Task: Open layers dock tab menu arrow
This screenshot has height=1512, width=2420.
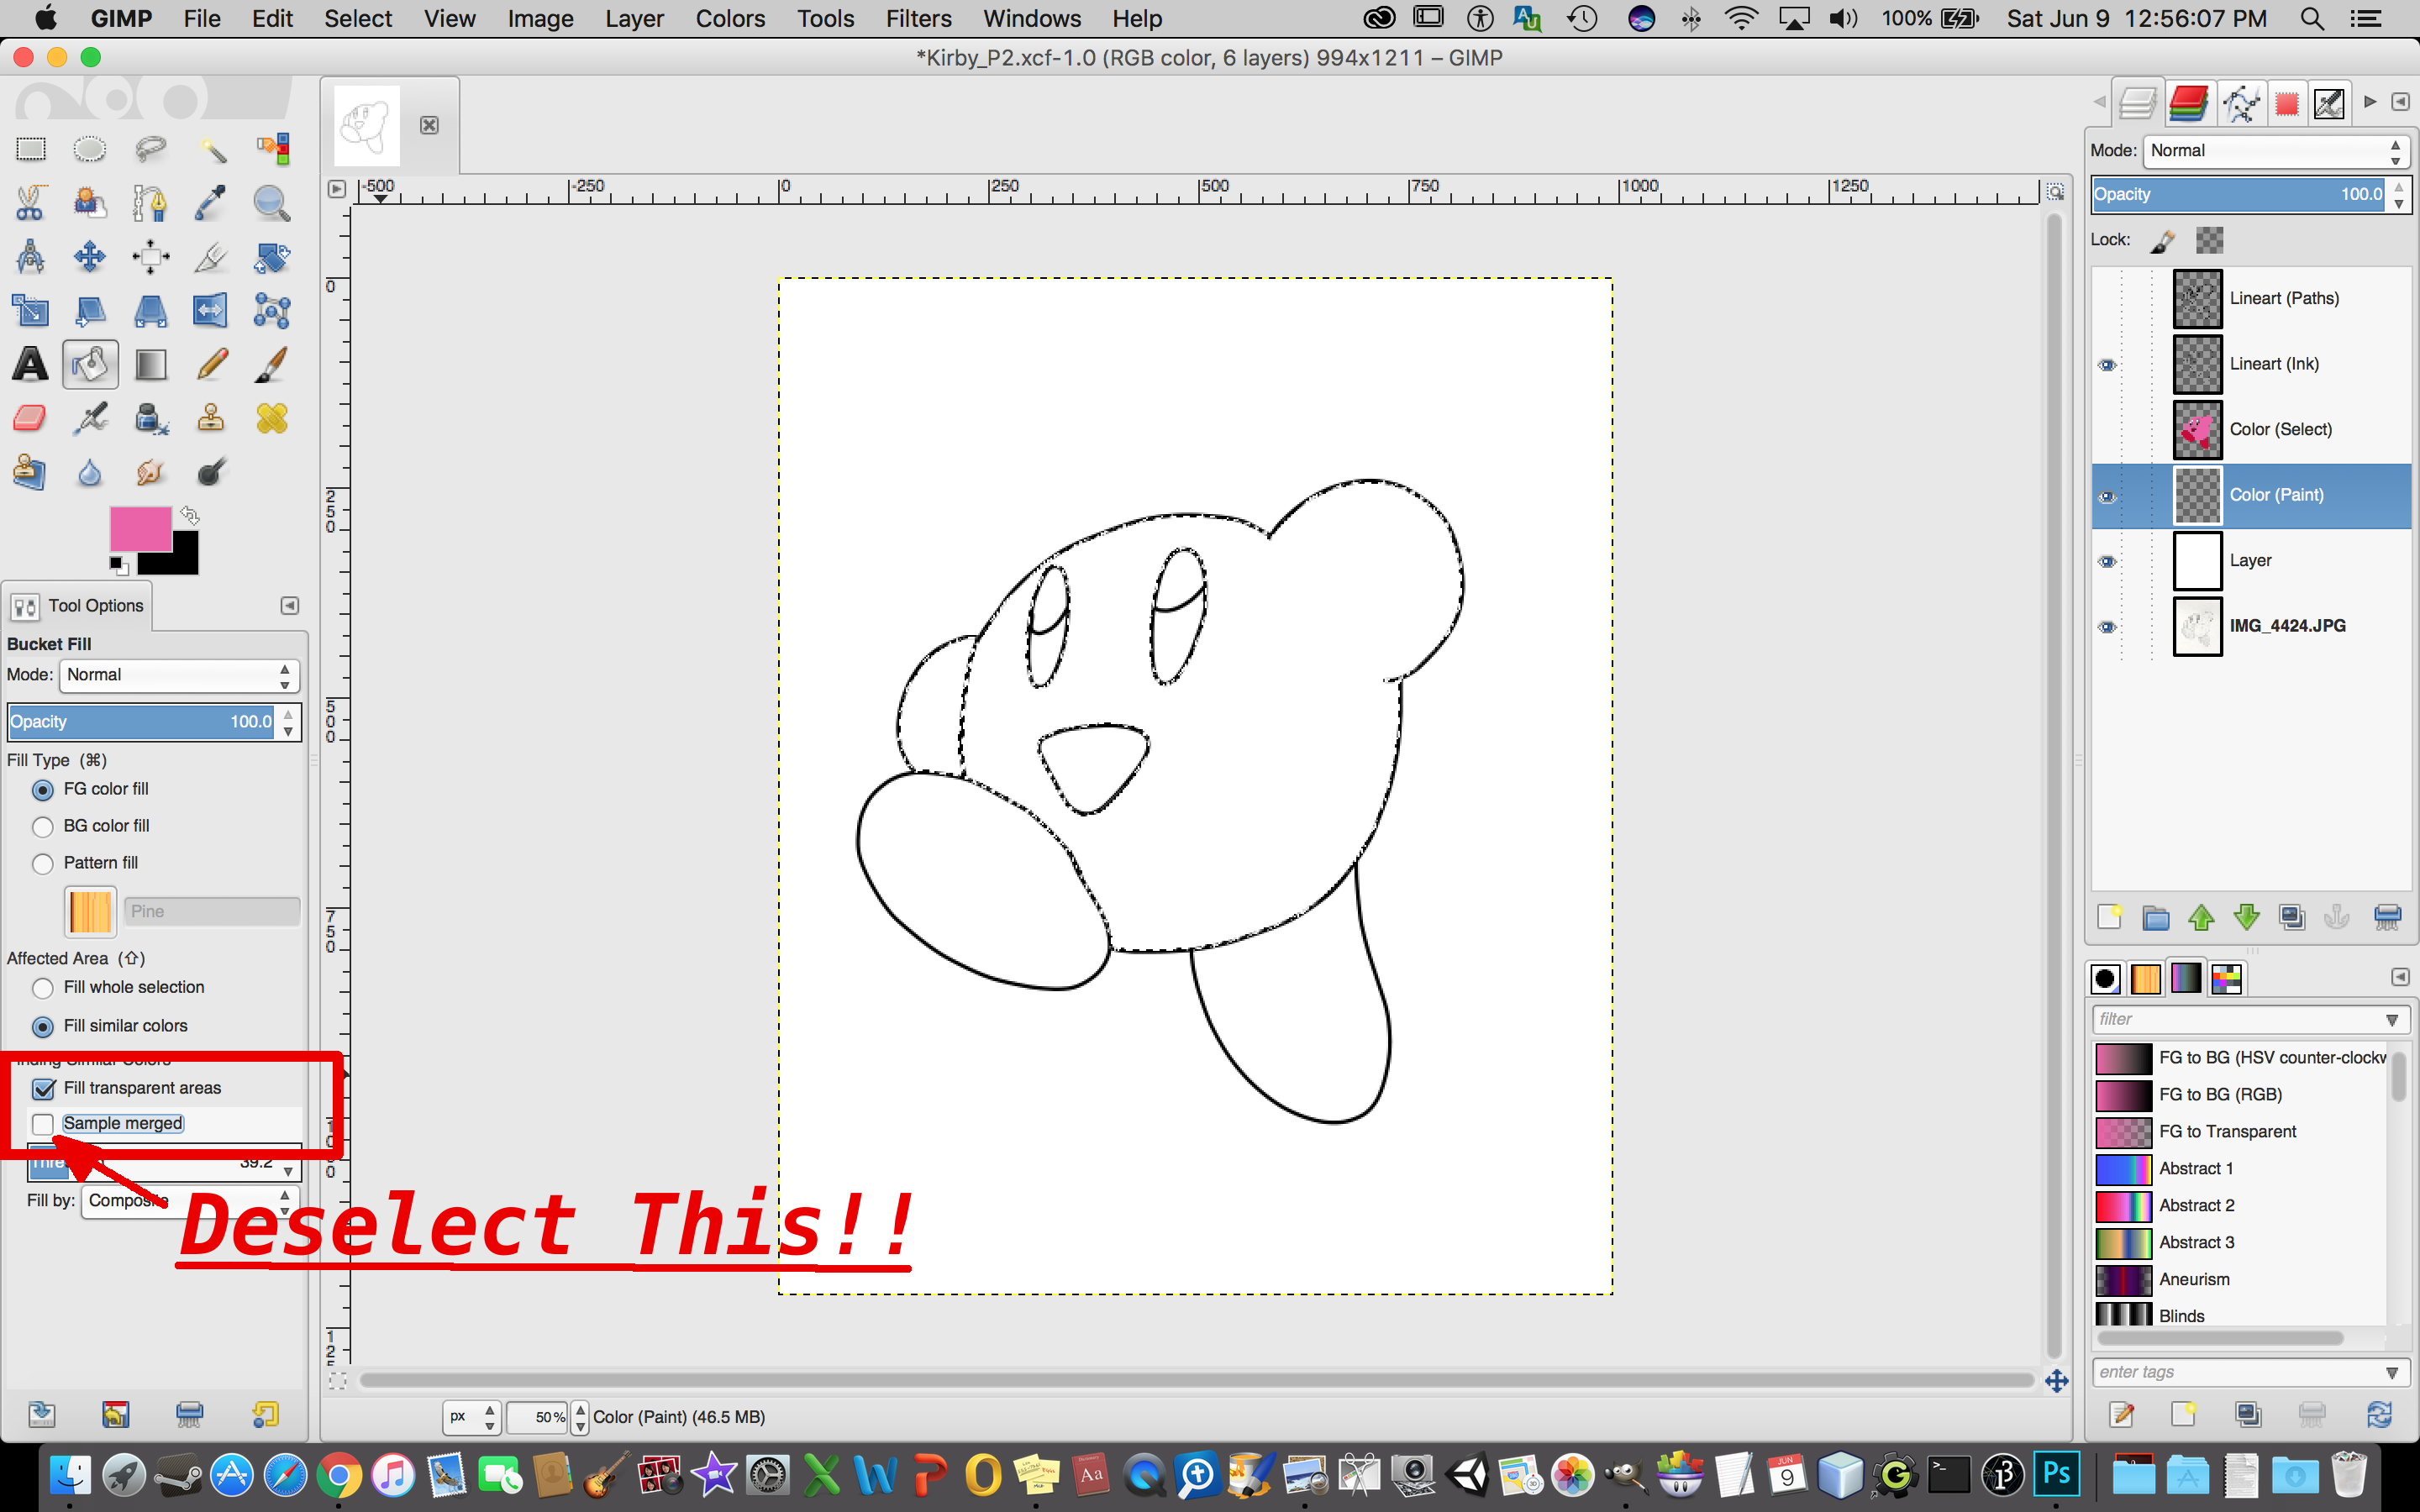Action: coord(2400,102)
